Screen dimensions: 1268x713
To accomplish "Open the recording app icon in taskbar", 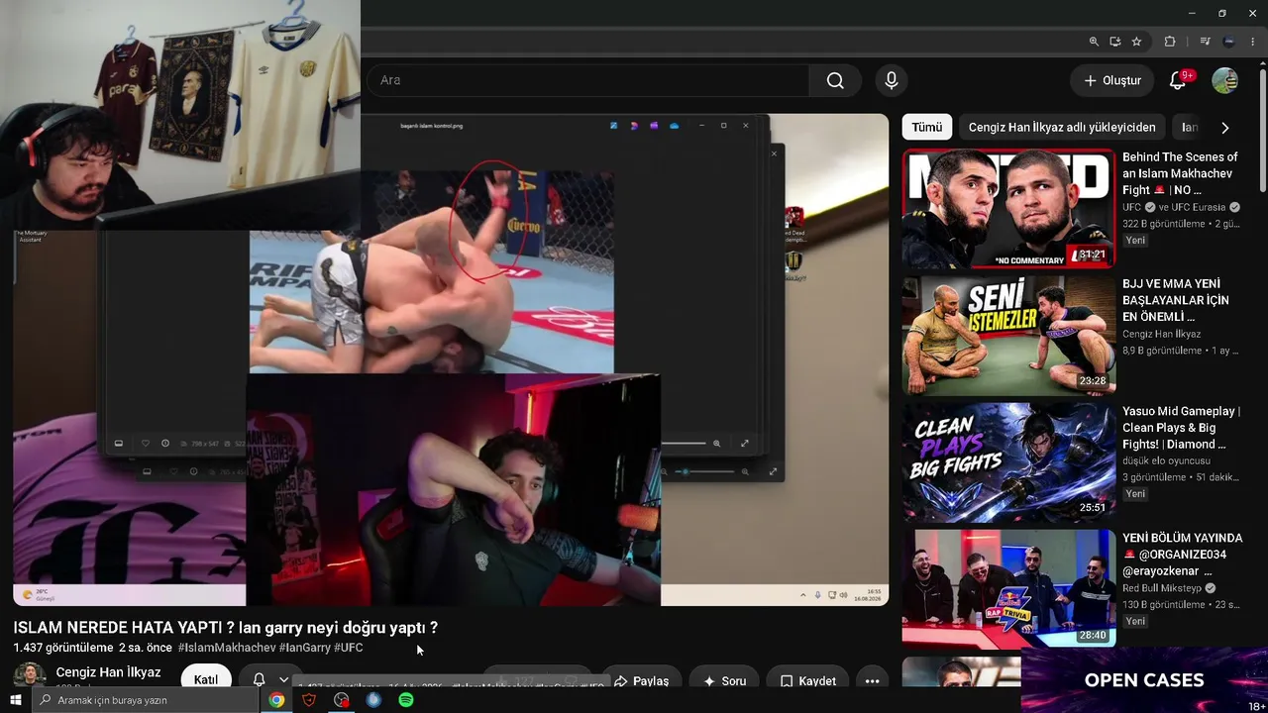I will click(x=342, y=700).
